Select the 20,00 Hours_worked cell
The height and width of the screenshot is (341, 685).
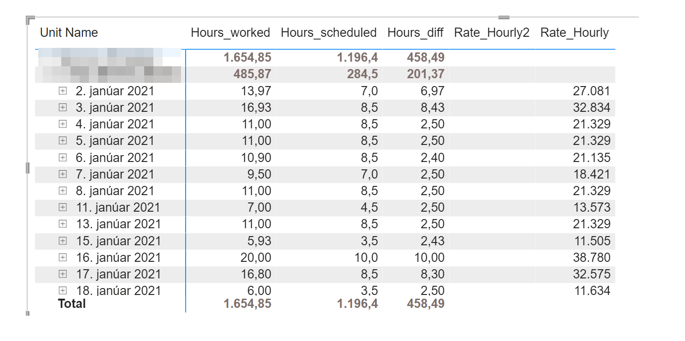click(256, 257)
